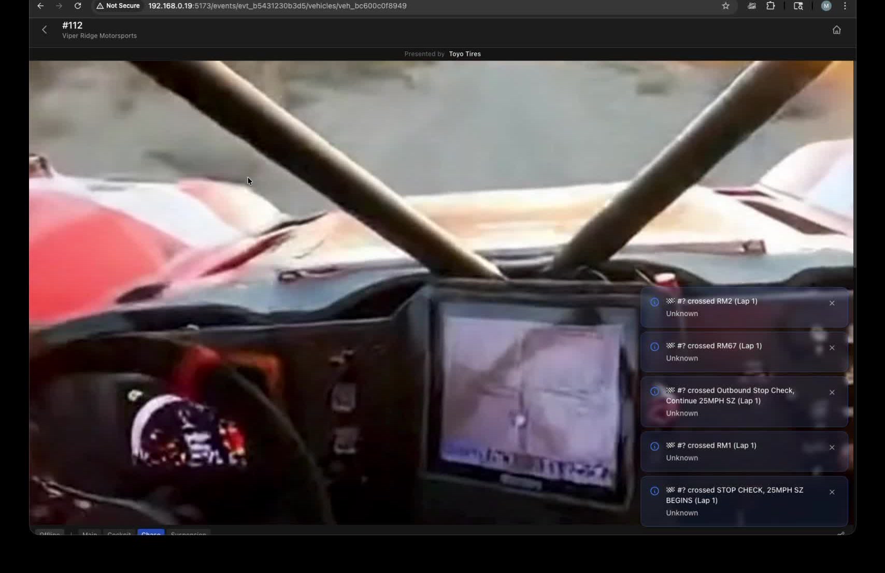Dismiss the RM67 crossing notification
This screenshot has width=885, height=573.
[x=832, y=348]
